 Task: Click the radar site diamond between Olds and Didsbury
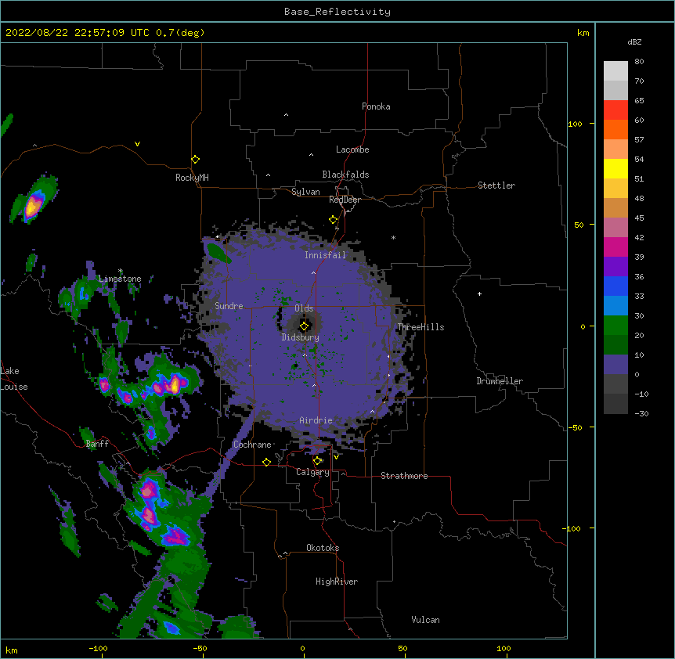304,326
